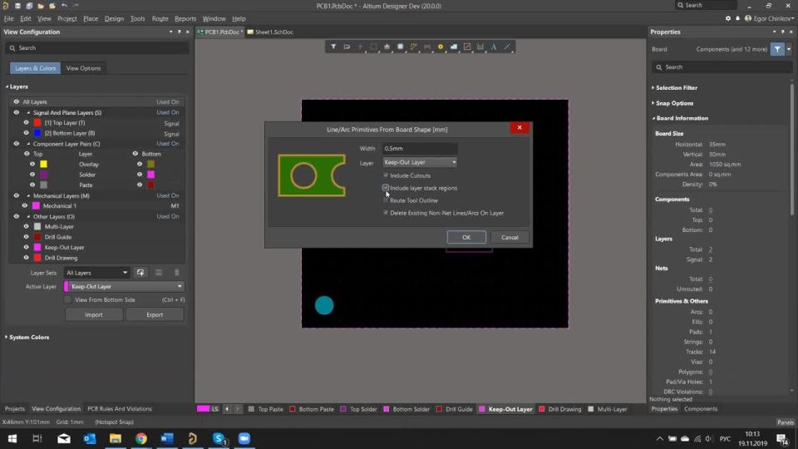Pick the place line tool in the canvas toolbar
Image resolution: width=798 pixels, height=449 pixels.
(x=507, y=47)
